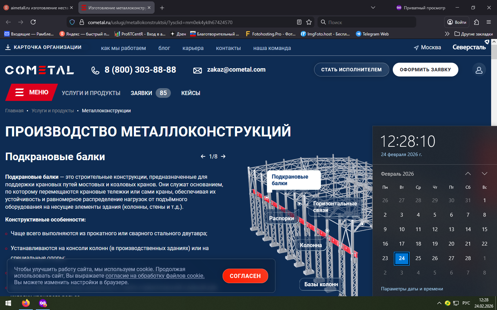Image resolution: width=497 pixels, height=310 pixels.
Task: Bookmark this page with the star icon
Action: (309, 22)
